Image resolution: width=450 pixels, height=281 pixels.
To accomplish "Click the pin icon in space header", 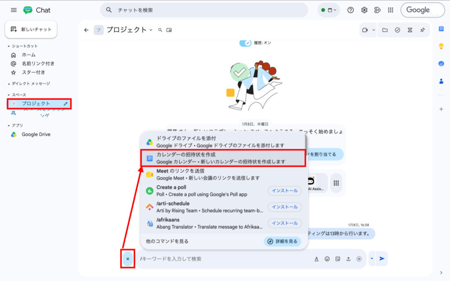I will (422, 30).
